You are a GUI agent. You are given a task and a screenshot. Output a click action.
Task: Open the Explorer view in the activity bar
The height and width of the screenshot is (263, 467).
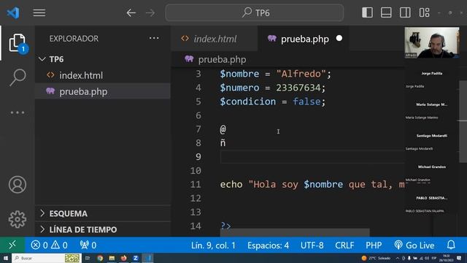18,42
